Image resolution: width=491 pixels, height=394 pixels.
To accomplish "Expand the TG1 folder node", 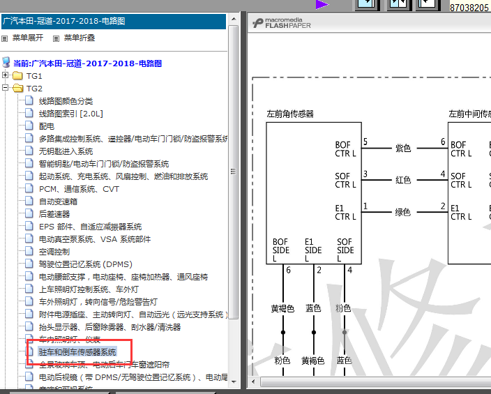I will click(x=5, y=75).
